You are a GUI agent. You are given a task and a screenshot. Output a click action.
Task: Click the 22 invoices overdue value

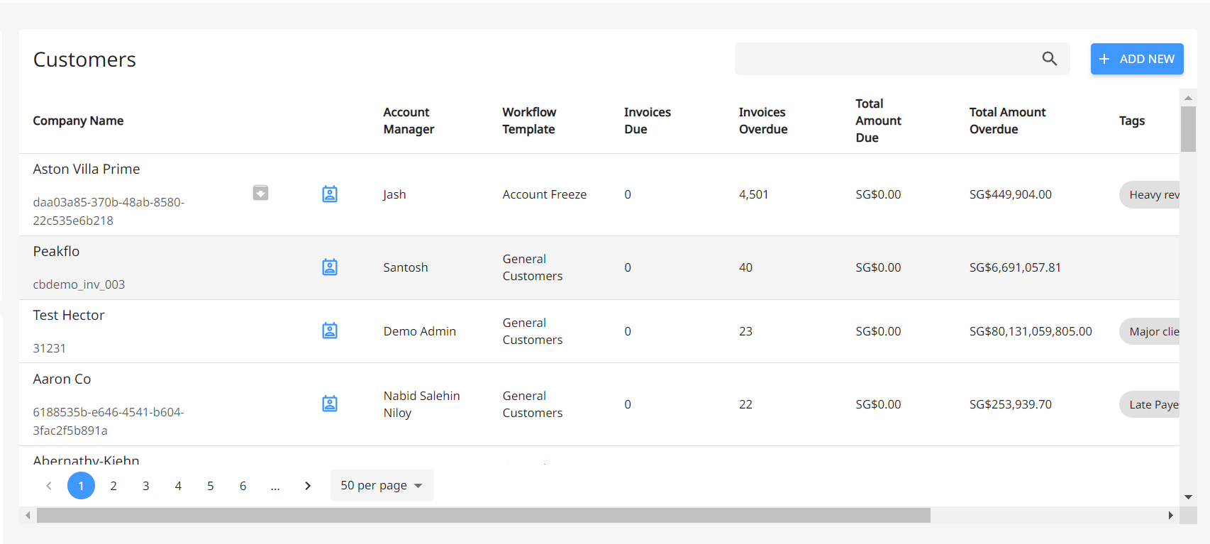[x=745, y=404]
